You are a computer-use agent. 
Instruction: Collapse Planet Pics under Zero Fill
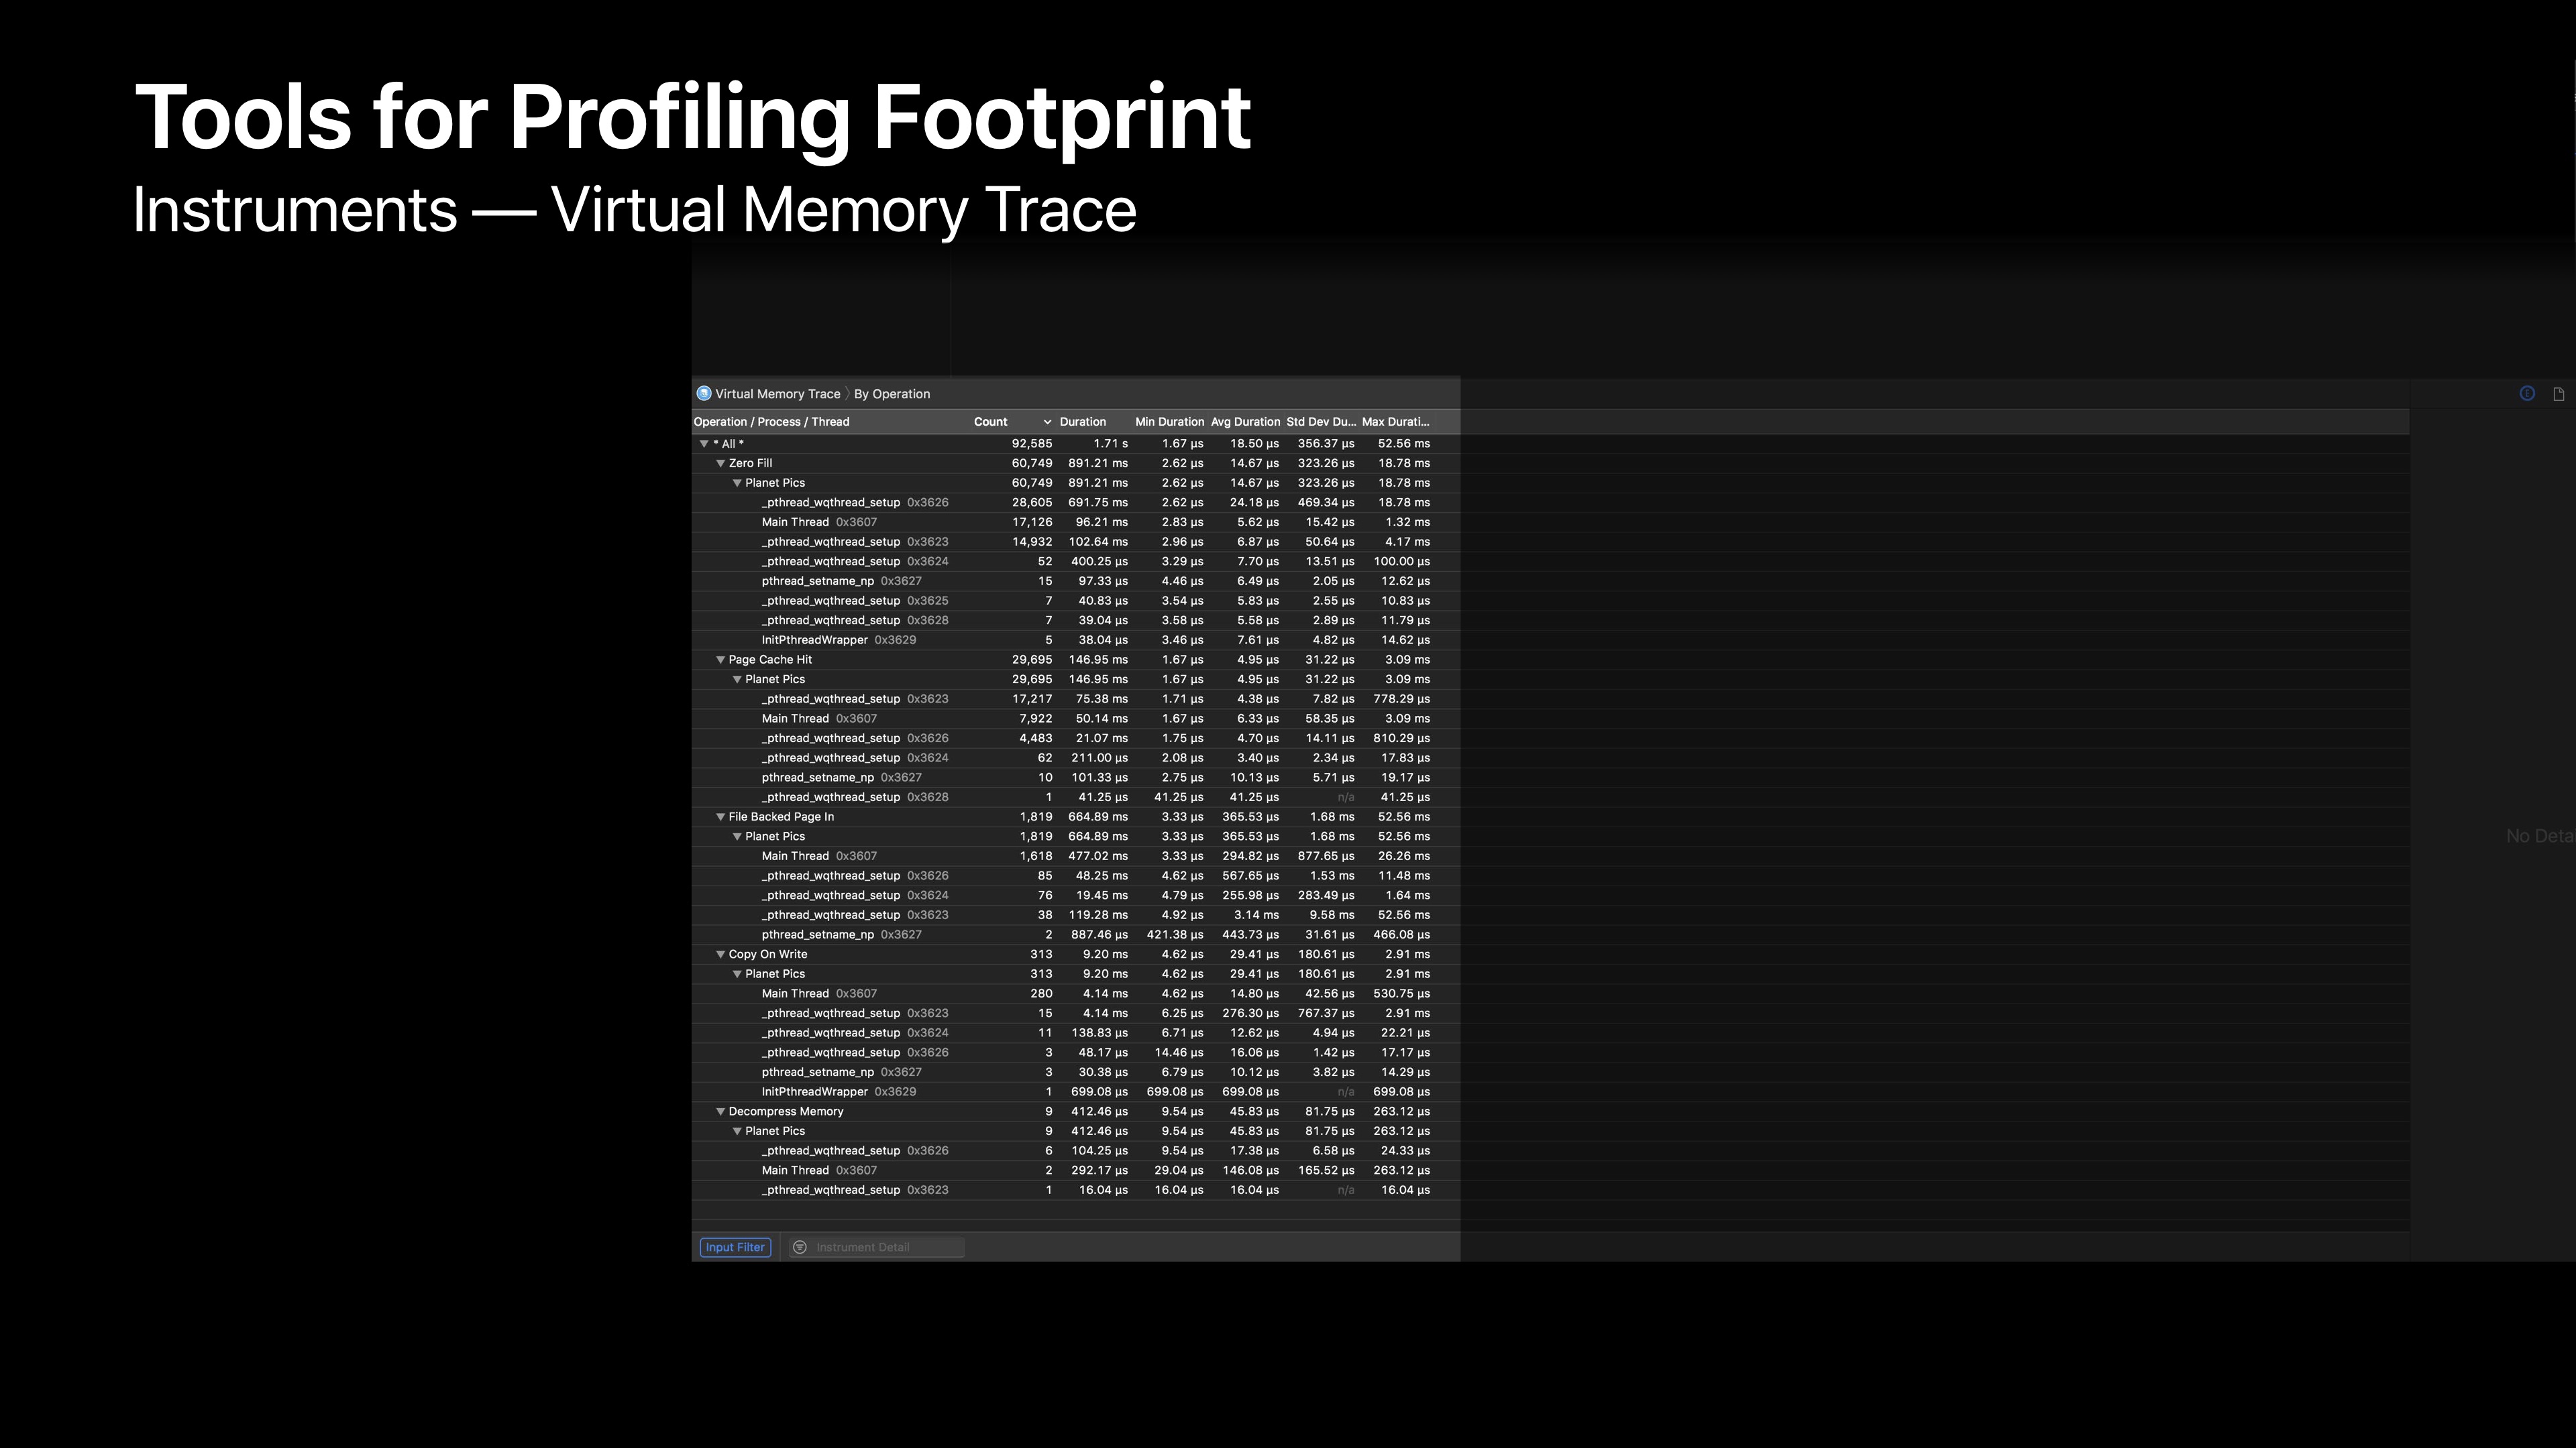click(x=737, y=483)
